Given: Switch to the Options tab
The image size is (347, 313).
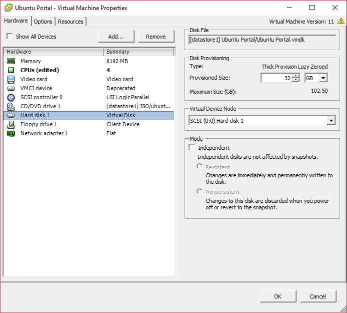Looking at the screenshot, I should click(43, 22).
